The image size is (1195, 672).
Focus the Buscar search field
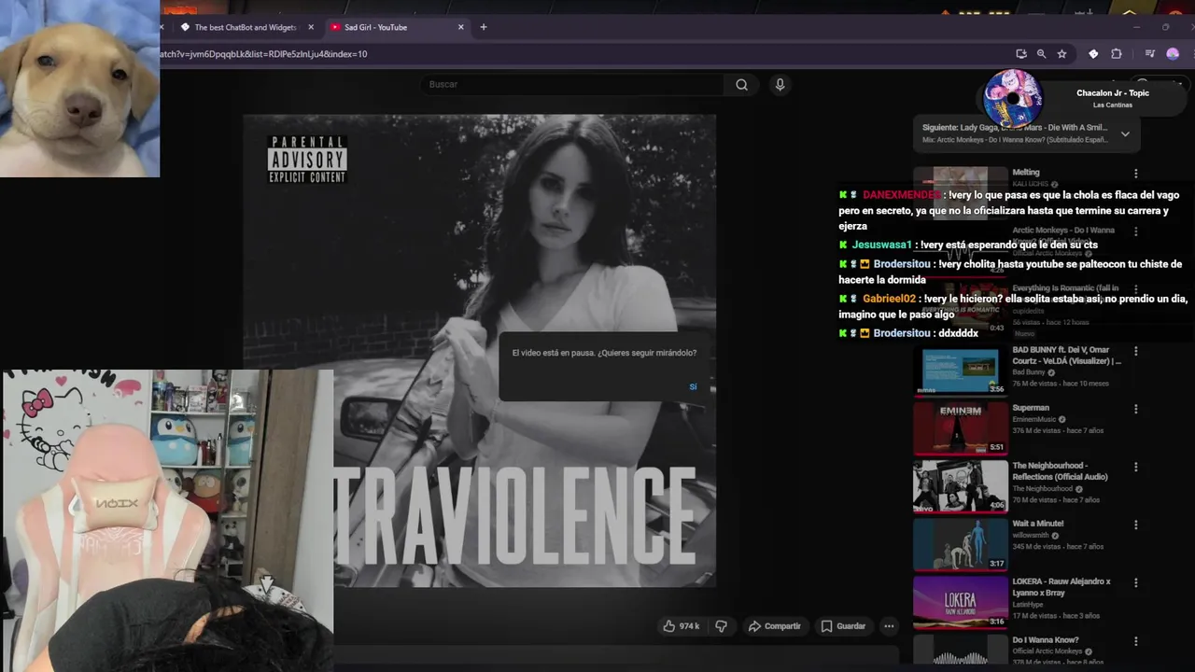tap(571, 85)
